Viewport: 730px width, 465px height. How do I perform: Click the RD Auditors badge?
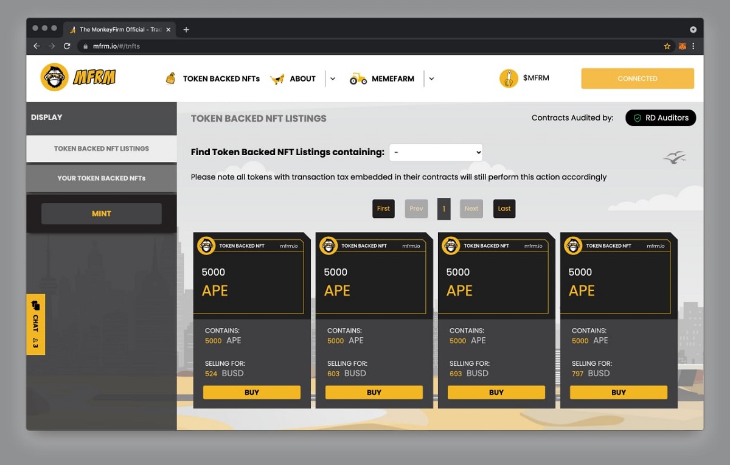click(661, 118)
